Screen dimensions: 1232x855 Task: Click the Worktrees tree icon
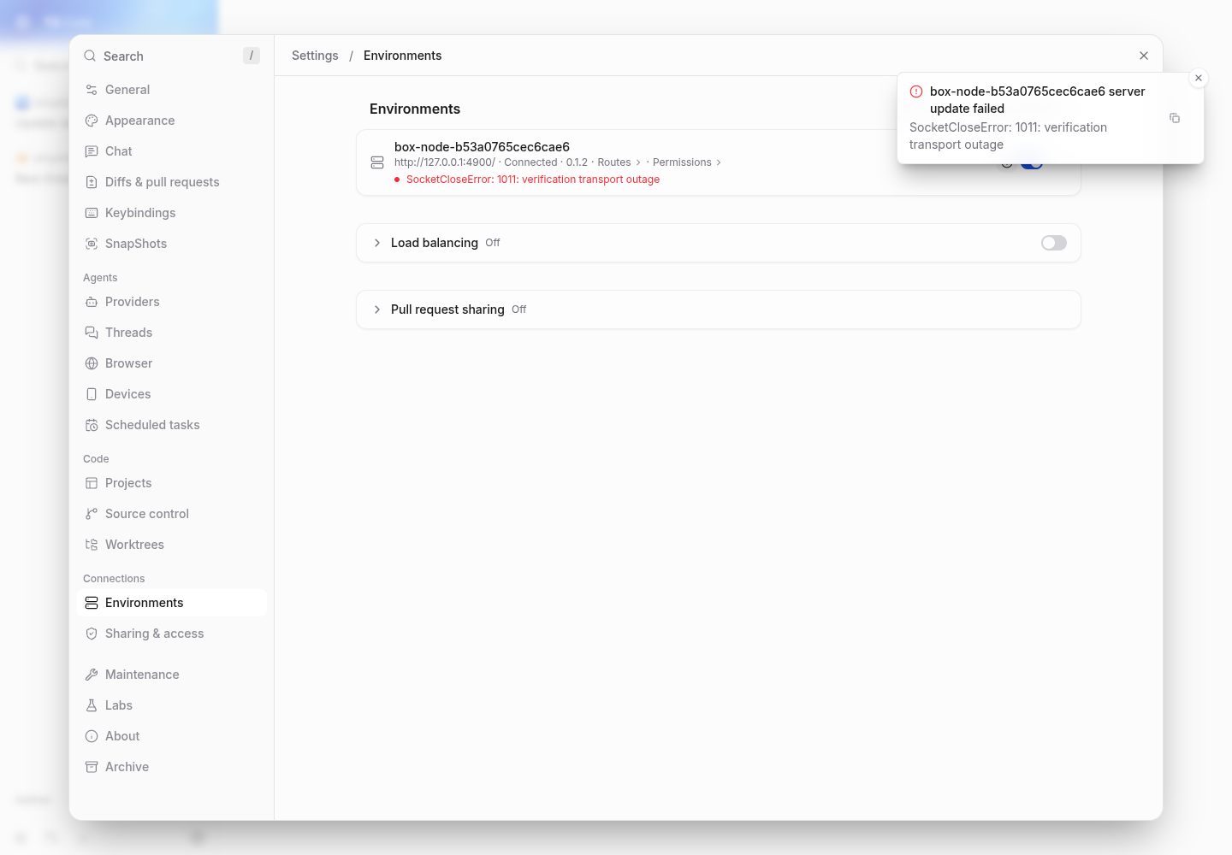(92, 545)
